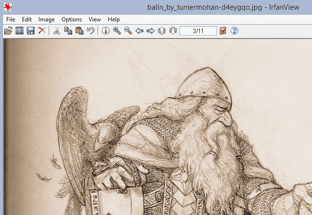Show image information icon

pos(106,31)
